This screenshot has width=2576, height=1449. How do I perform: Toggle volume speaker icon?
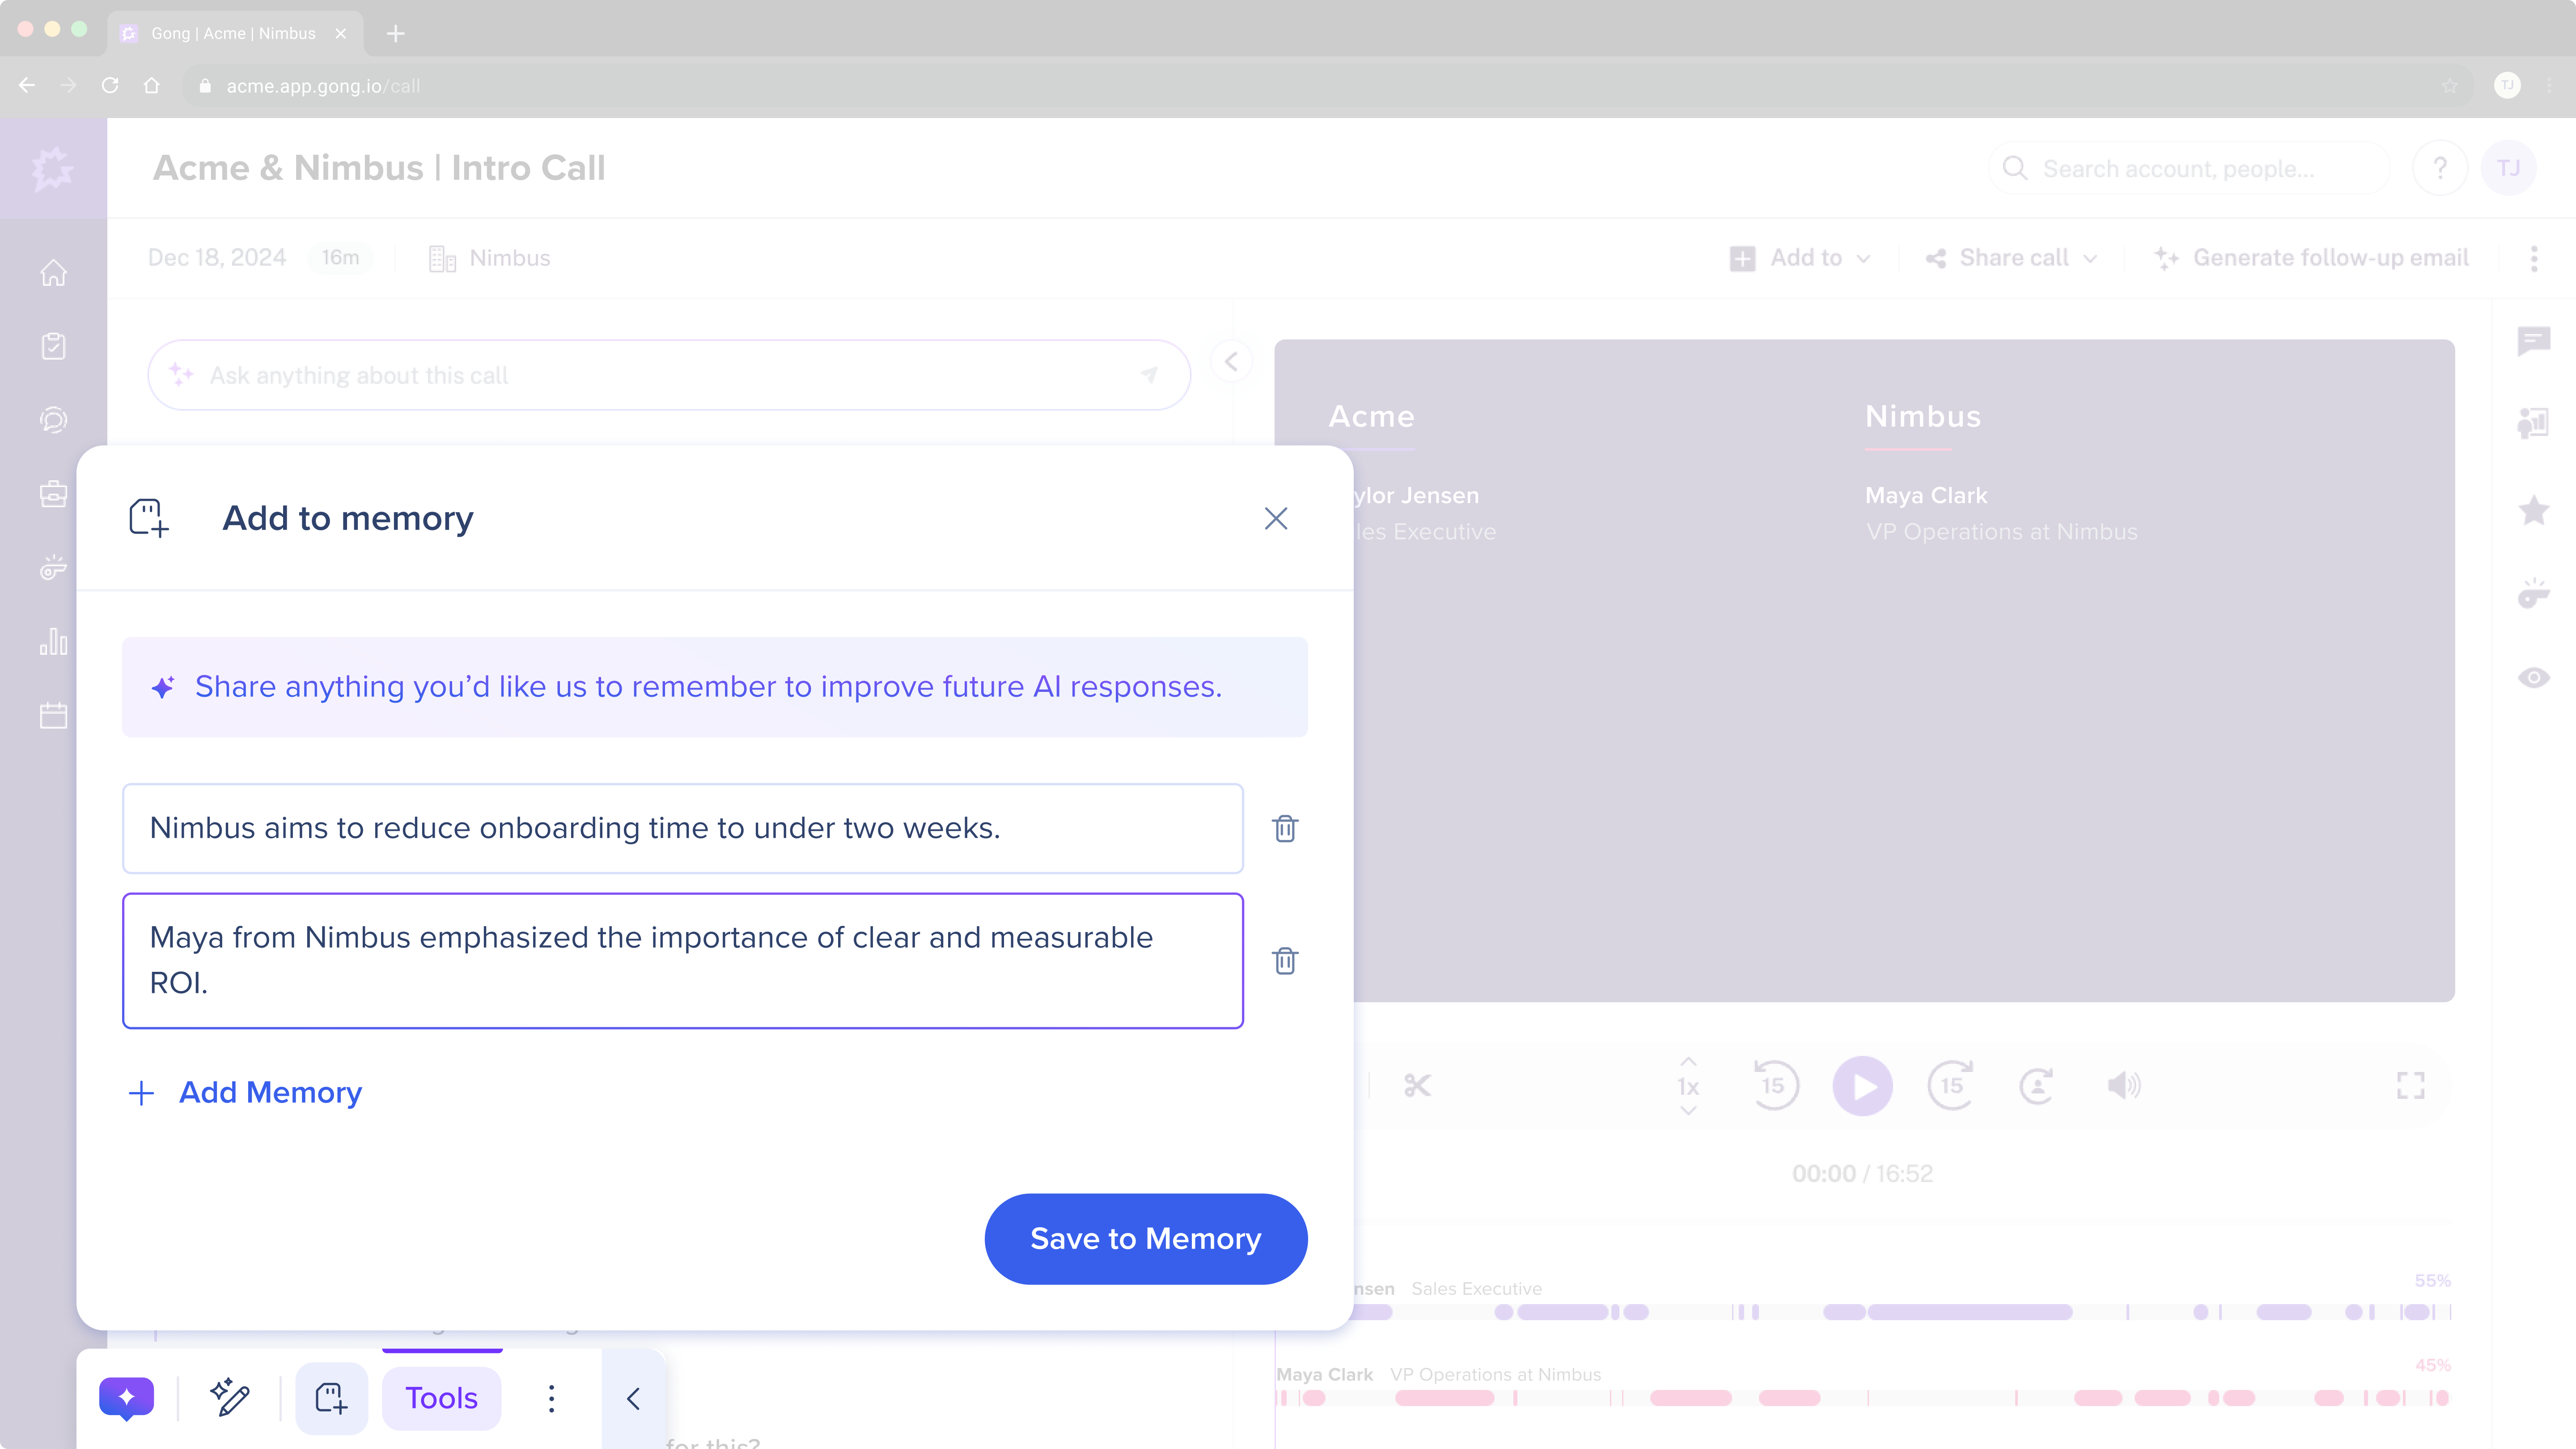click(x=2123, y=1085)
